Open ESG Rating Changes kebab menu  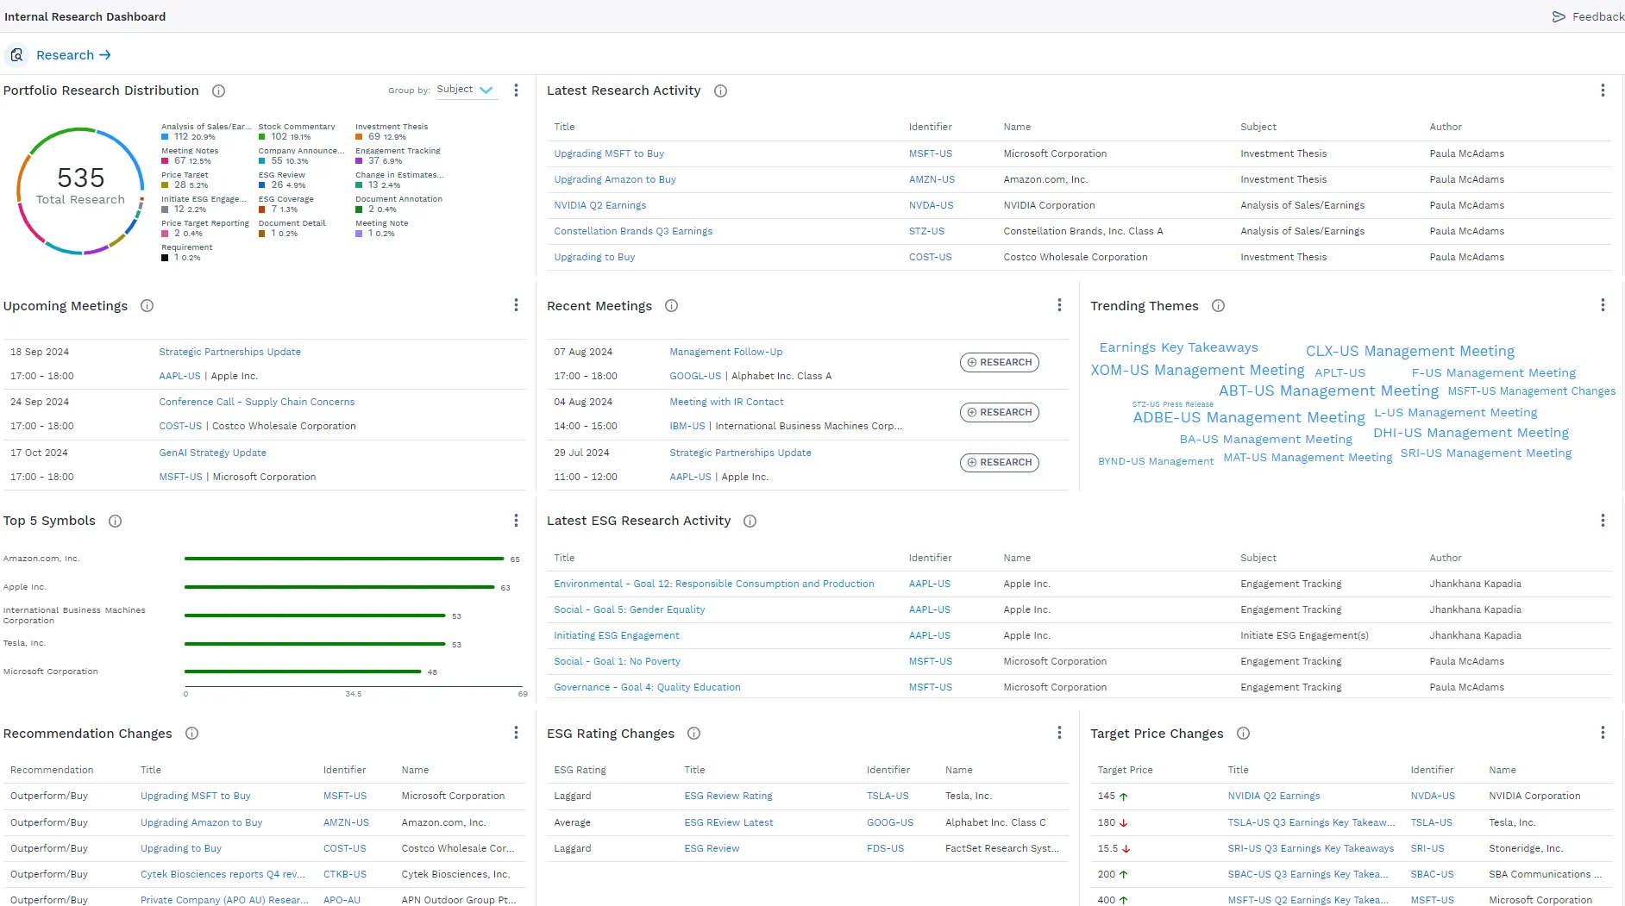click(x=1059, y=733)
